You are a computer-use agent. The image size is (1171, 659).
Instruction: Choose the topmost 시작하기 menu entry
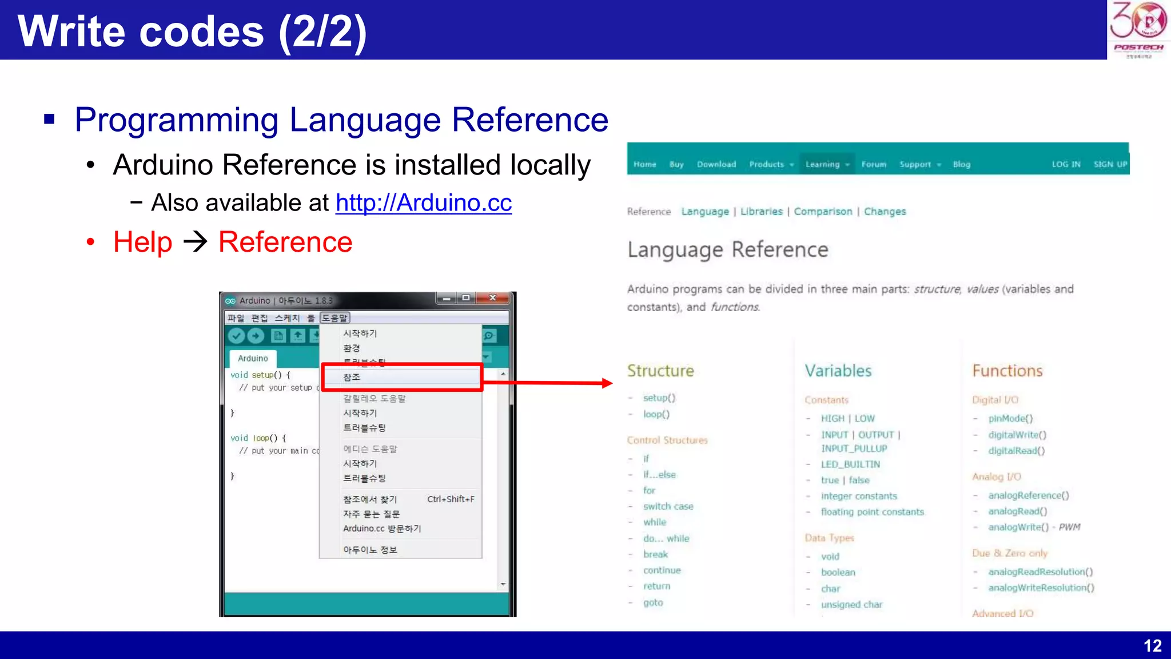[x=360, y=334]
